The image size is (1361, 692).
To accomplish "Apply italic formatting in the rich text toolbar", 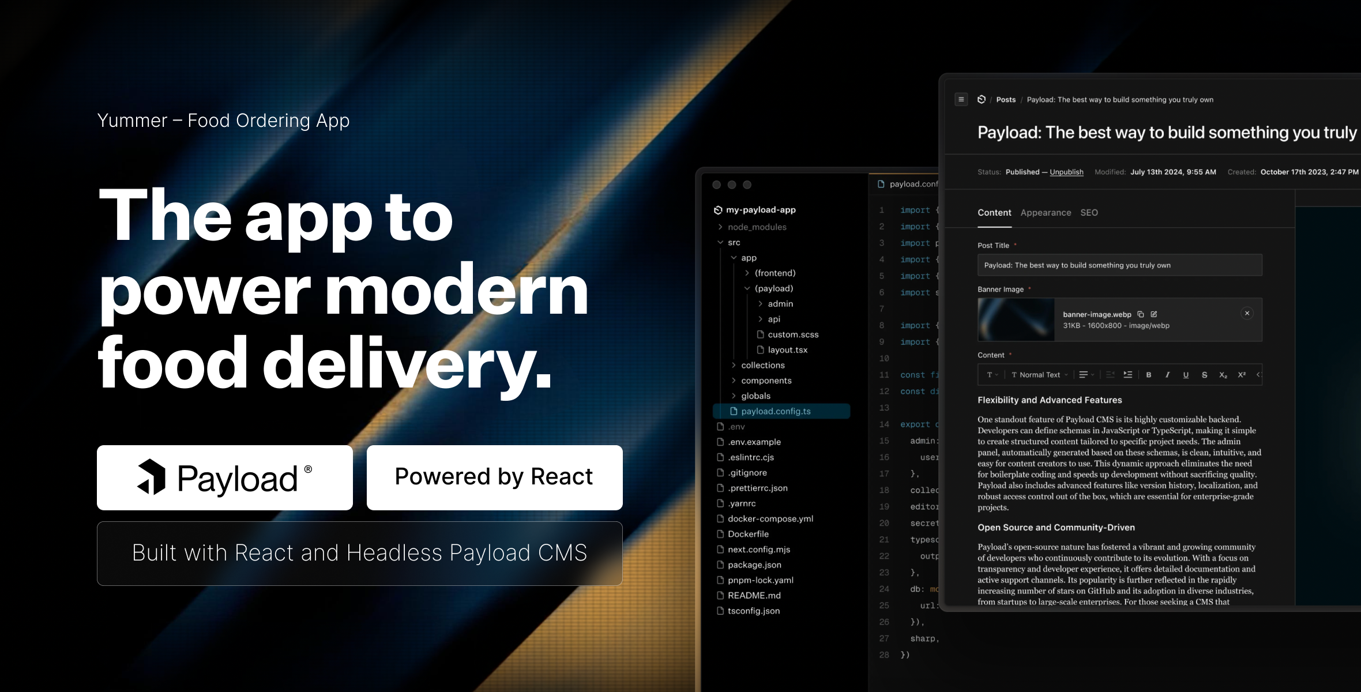I will coord(1168,375).
